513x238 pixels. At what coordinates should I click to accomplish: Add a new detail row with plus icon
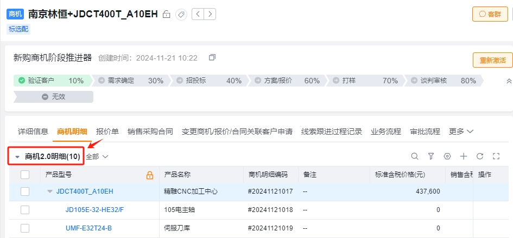pos(463,156)
